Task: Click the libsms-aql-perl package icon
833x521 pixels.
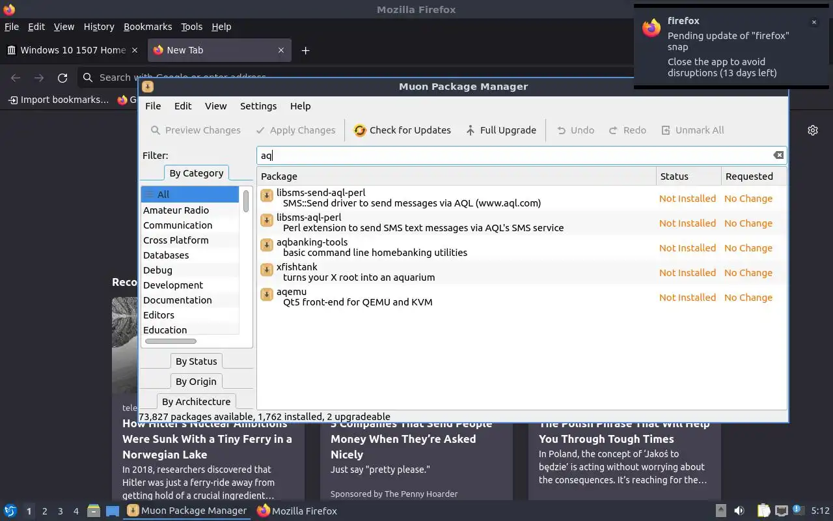Action: pyautogui.click(x=266, y=221)
